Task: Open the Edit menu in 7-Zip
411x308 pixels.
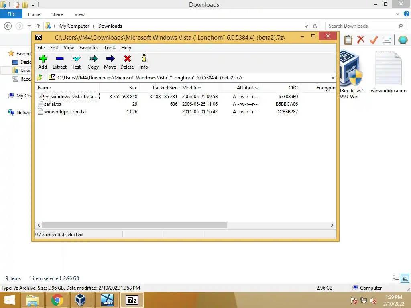Action: [x=54, y=48]
